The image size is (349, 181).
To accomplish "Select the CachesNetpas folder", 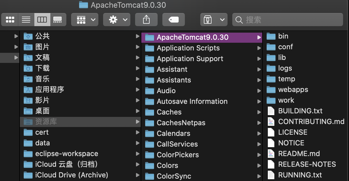I will tap(202, 123).
